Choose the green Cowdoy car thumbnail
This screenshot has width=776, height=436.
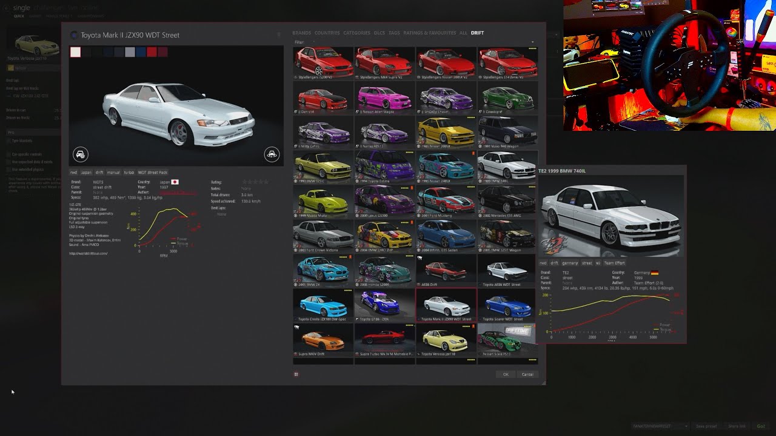click(507, 97)
